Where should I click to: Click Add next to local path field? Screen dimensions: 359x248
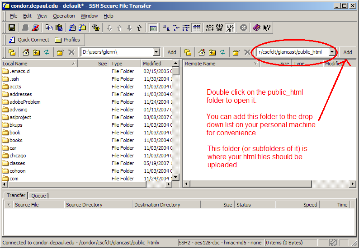click(172, 52)
